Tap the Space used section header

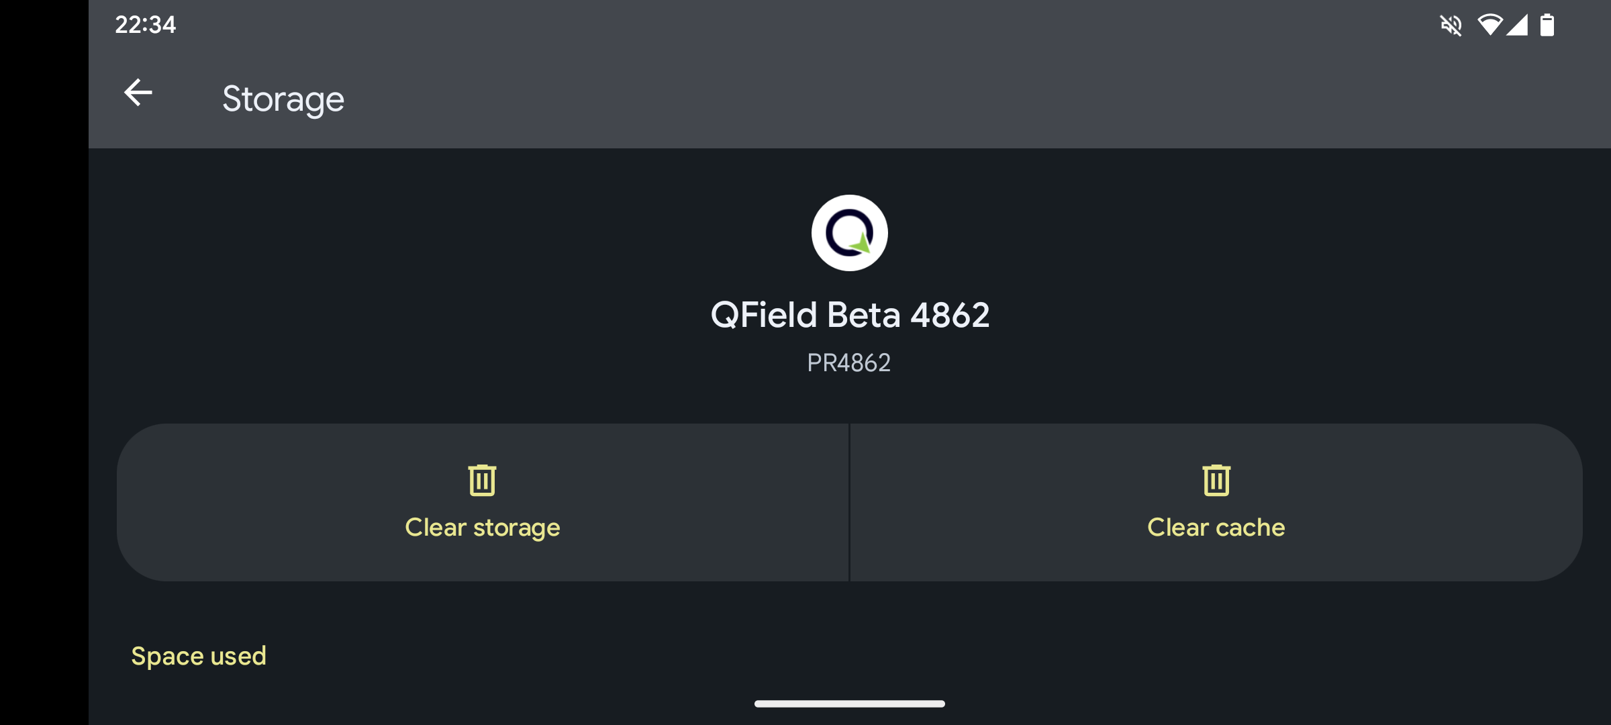tap(199, 656)
